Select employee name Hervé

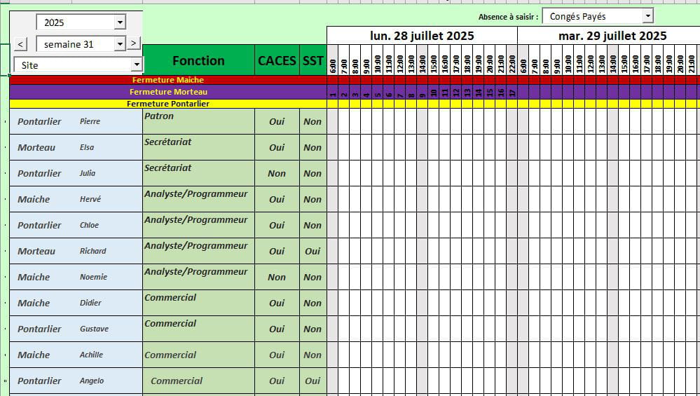[90, 199]
